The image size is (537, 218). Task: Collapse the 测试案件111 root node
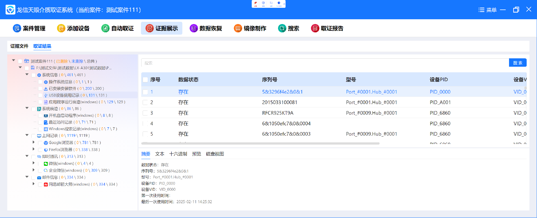tap(13, 60)
